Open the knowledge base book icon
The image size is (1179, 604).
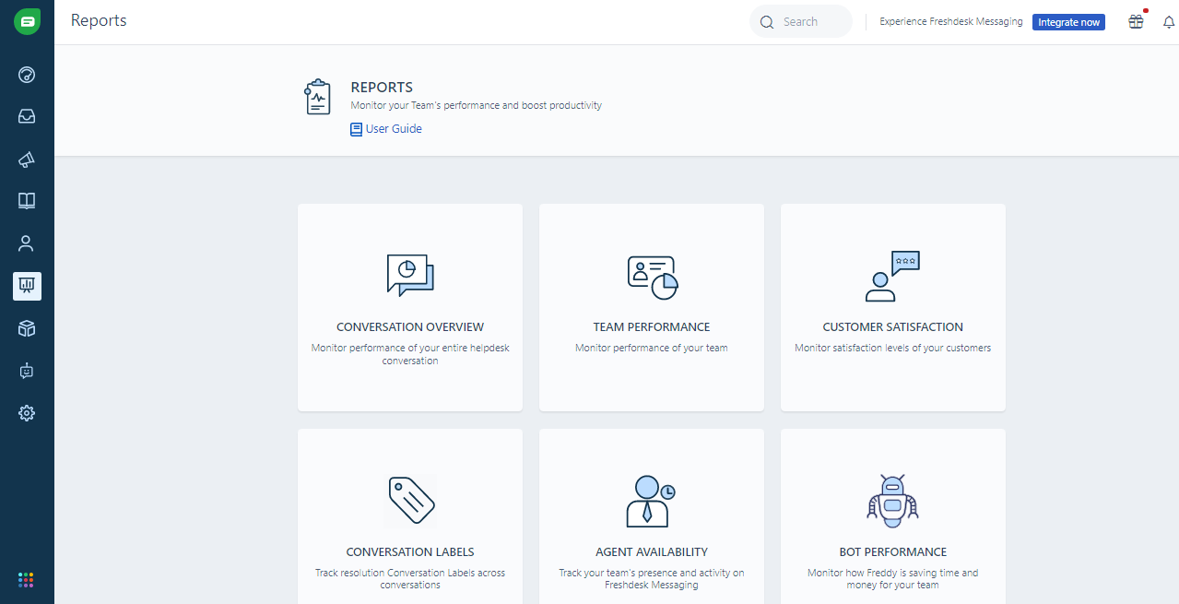tap(27, 201)
